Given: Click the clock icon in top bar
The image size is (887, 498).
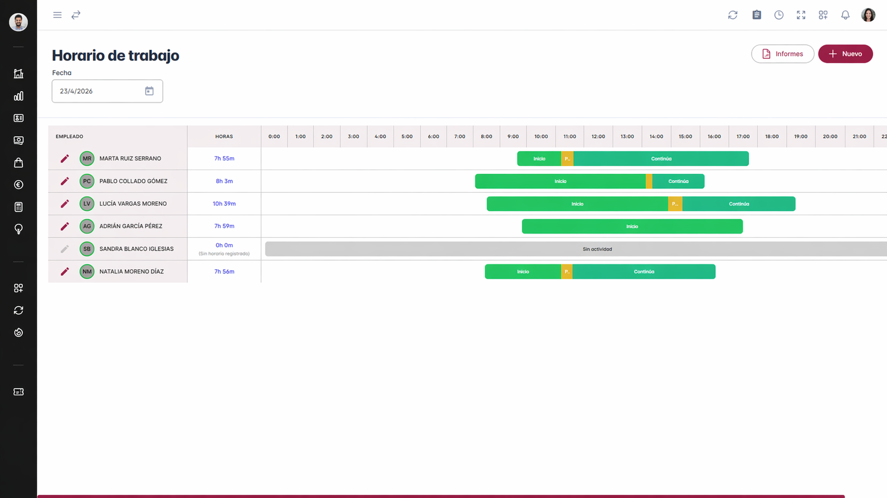Looking at the screenshot, I should tap(779, 15).
